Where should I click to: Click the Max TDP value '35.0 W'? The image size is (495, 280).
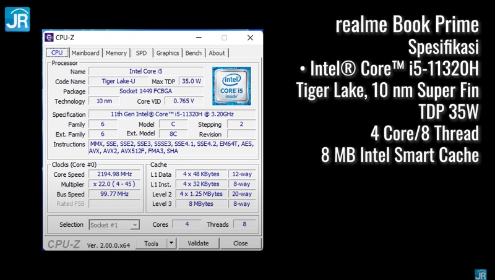191,81
